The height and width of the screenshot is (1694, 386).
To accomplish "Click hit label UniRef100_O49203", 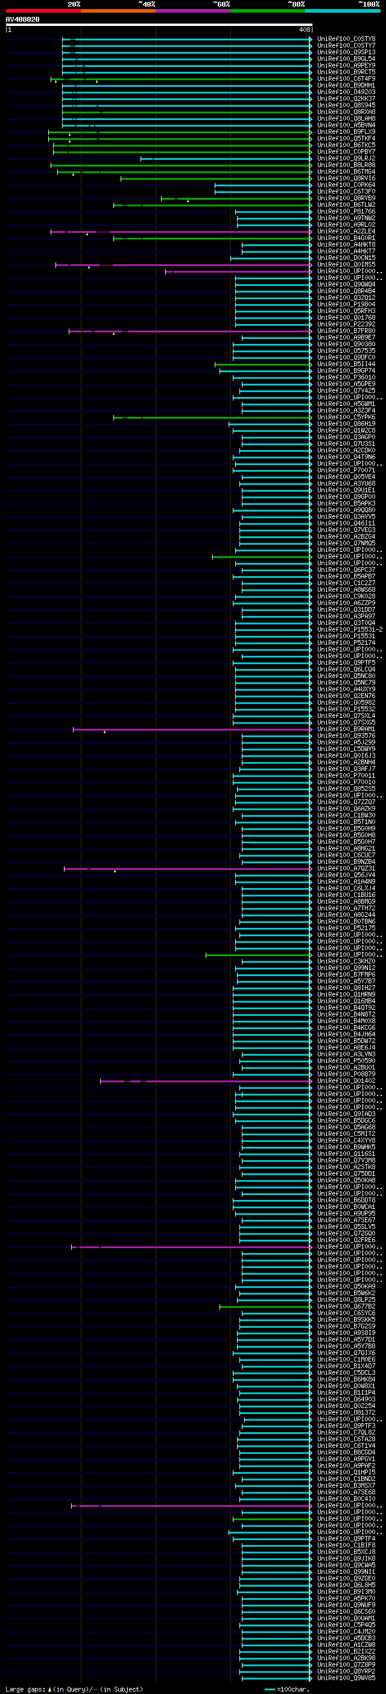I will (346, 92).
